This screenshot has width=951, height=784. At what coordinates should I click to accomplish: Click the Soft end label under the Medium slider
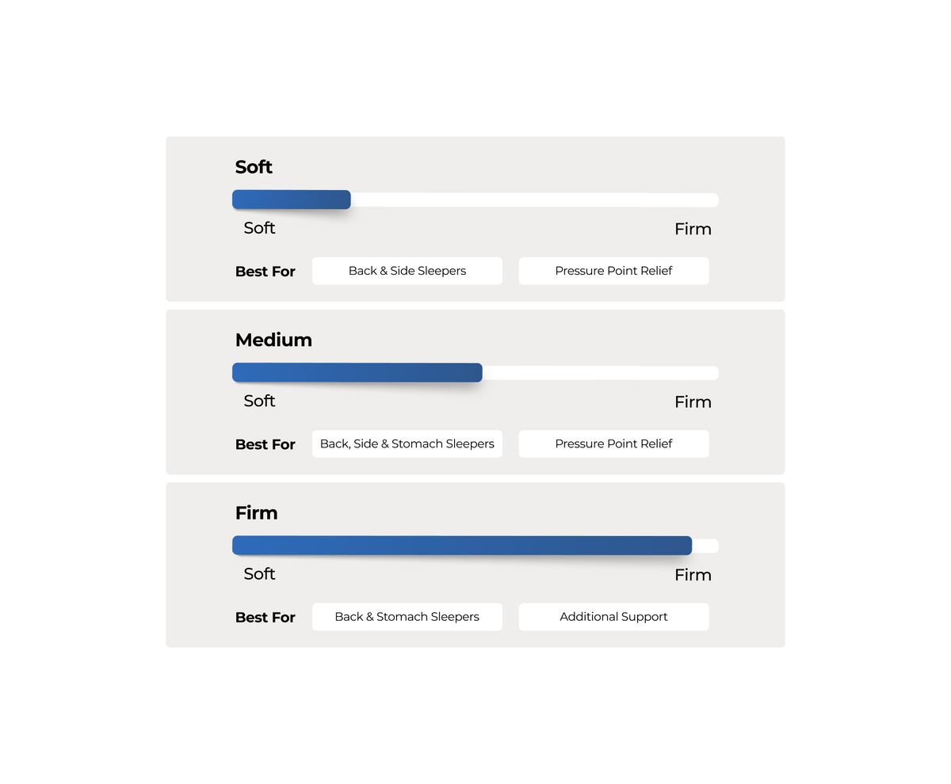click(x=259, y=401)
